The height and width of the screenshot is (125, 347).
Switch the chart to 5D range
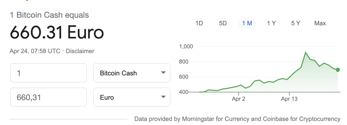point(223,23)
